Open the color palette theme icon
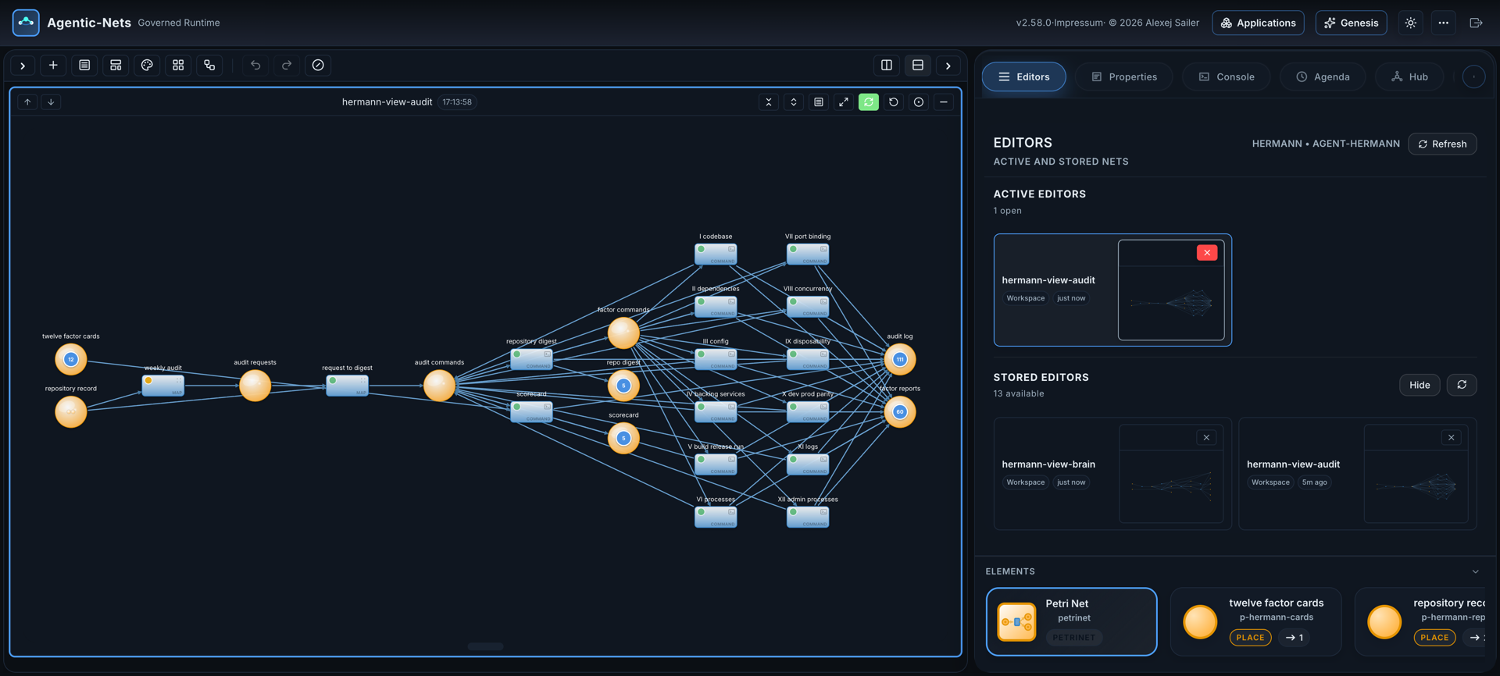 click(147, 66)
